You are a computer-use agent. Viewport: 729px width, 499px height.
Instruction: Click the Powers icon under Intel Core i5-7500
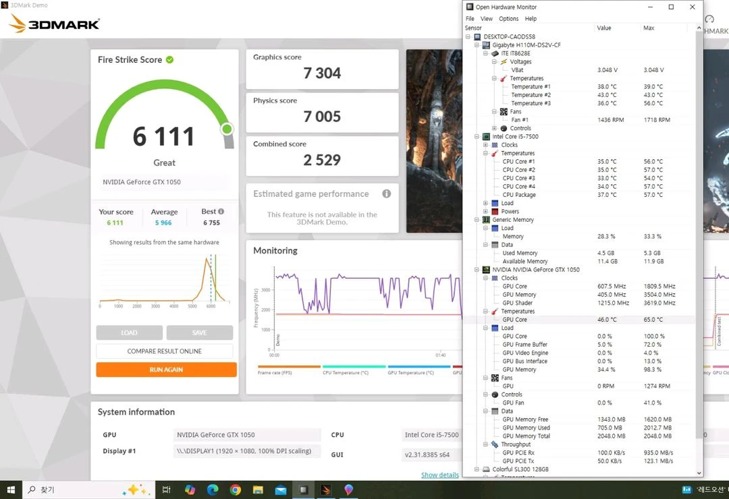(495, 212)
